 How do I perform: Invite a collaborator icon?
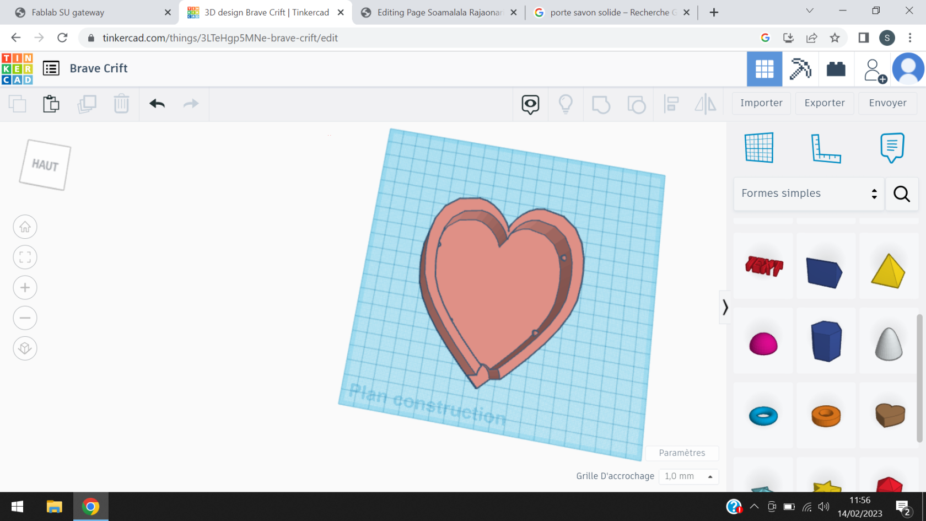[875, 71]
